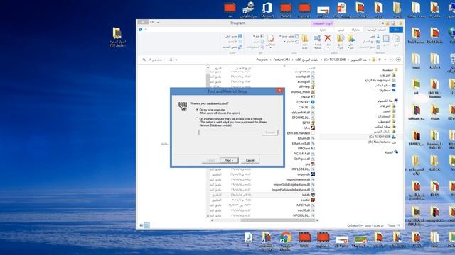Open the Microsoft desktop shortcut at the top

(267, 9)
